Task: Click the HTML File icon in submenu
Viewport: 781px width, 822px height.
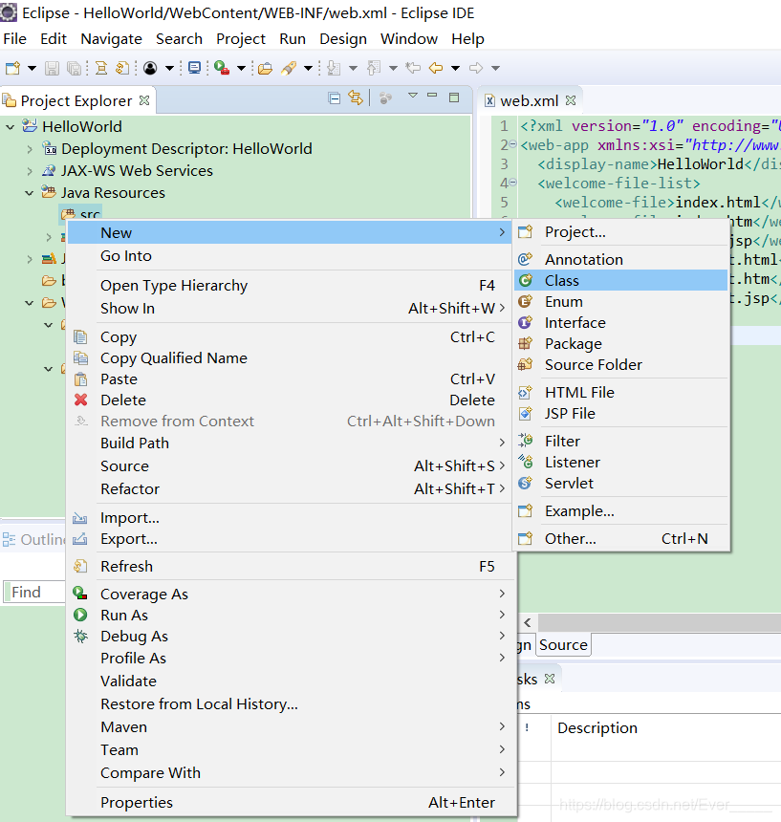Action: [525, 392]
